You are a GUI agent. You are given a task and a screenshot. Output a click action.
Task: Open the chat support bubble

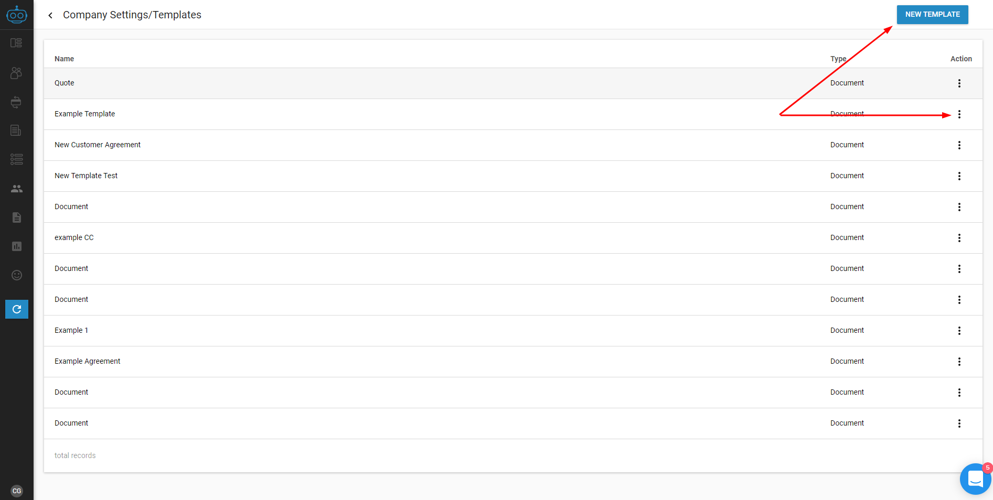[976, 479]
